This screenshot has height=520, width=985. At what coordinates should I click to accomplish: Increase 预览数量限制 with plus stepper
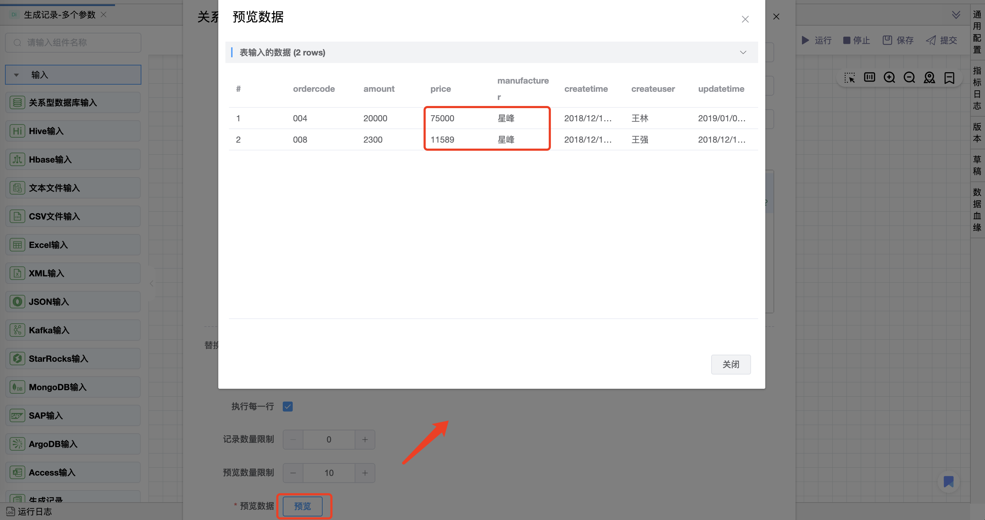tap(365, 473)
